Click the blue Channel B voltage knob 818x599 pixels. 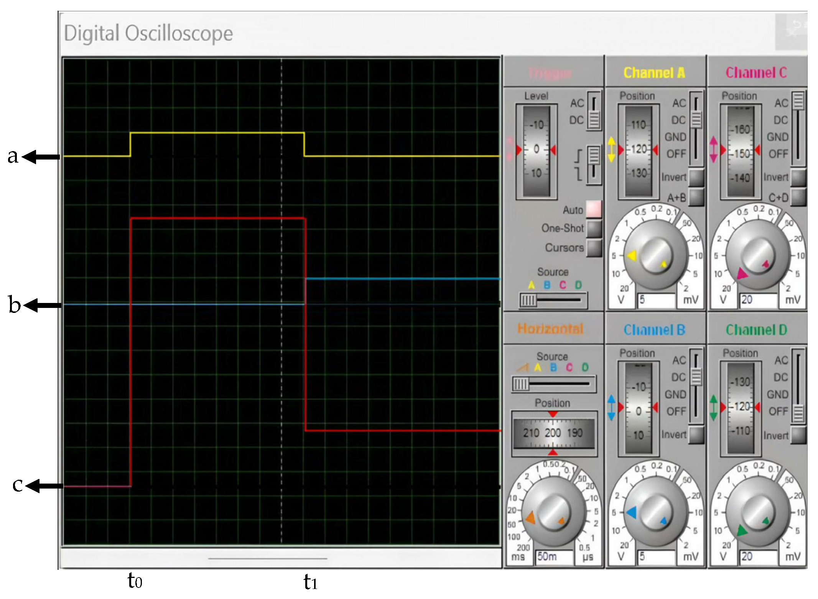[x=656, y=513]
